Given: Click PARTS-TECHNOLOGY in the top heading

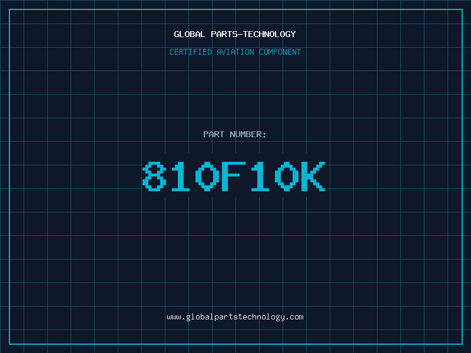Looking at the screenshot, I should (253, 34).
